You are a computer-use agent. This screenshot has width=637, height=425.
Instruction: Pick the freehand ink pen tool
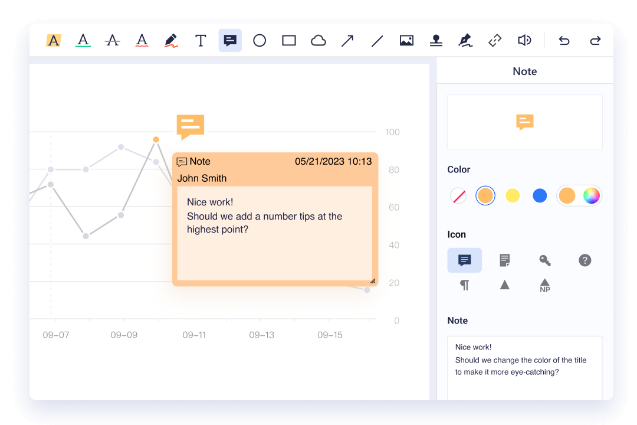(x=171, y=41)
